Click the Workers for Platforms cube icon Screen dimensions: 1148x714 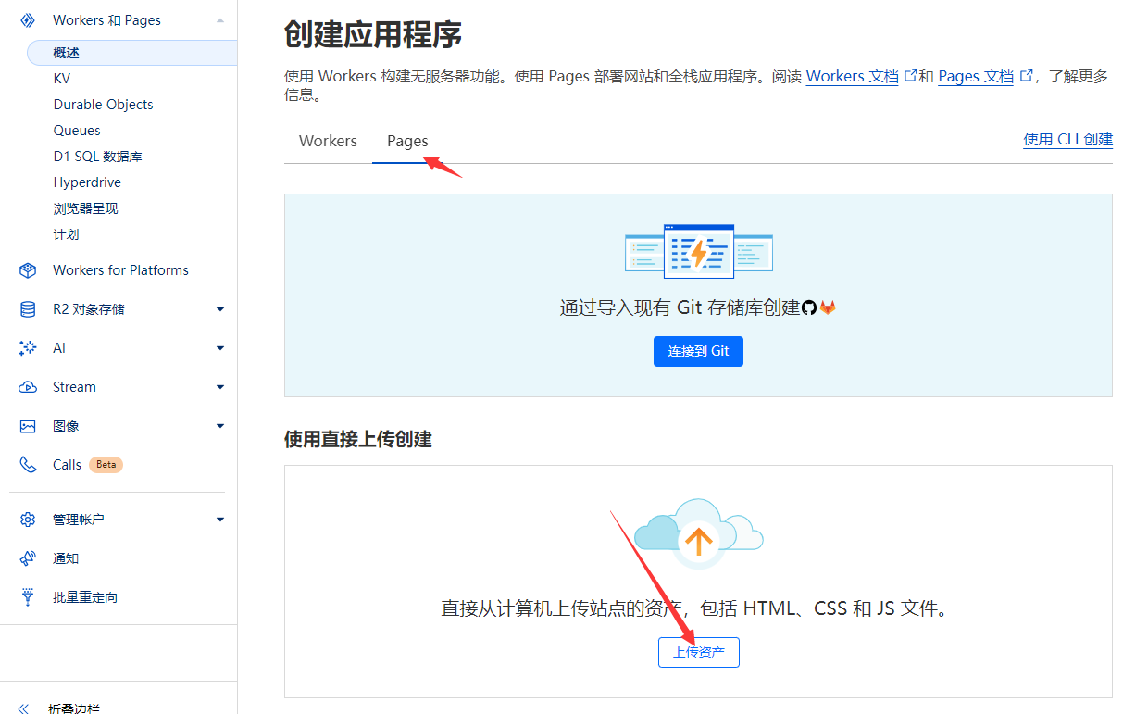[28, 270]
